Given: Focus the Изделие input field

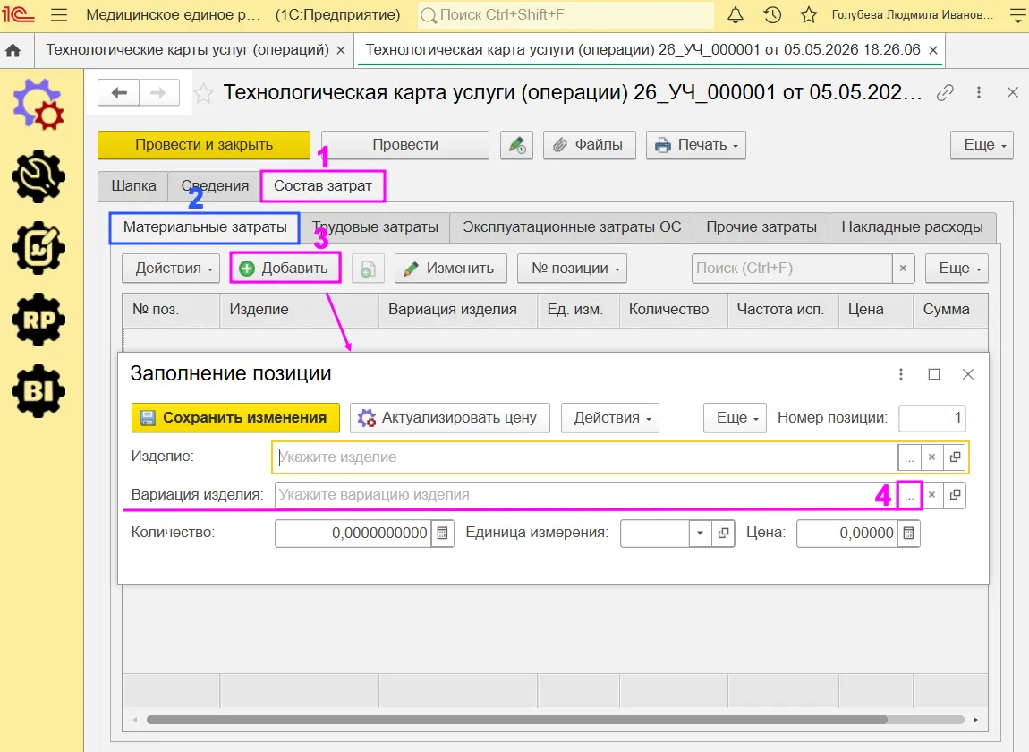Looking at the screenshot, I should tap(585, 457).
